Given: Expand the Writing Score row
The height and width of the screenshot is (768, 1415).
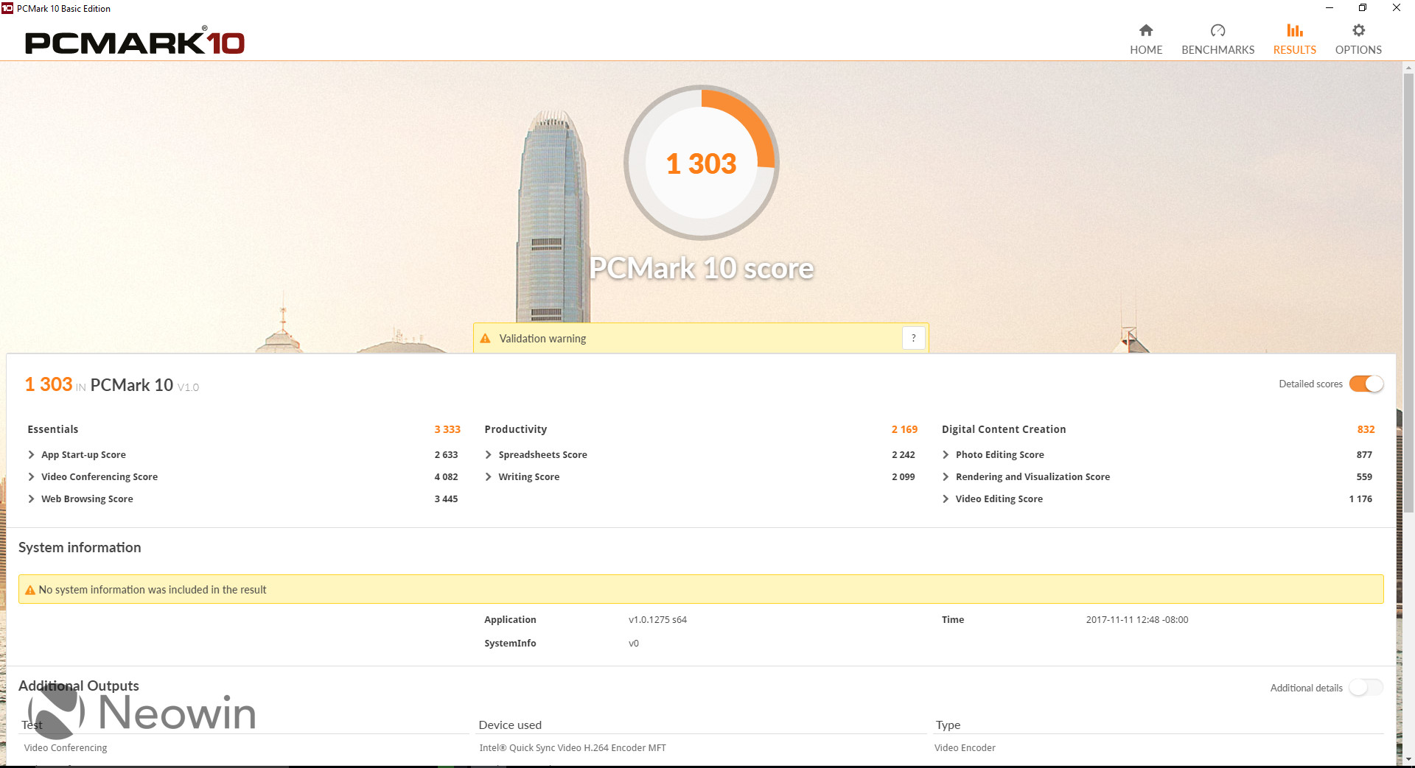Looking at the screenshot, I should 488,477.
